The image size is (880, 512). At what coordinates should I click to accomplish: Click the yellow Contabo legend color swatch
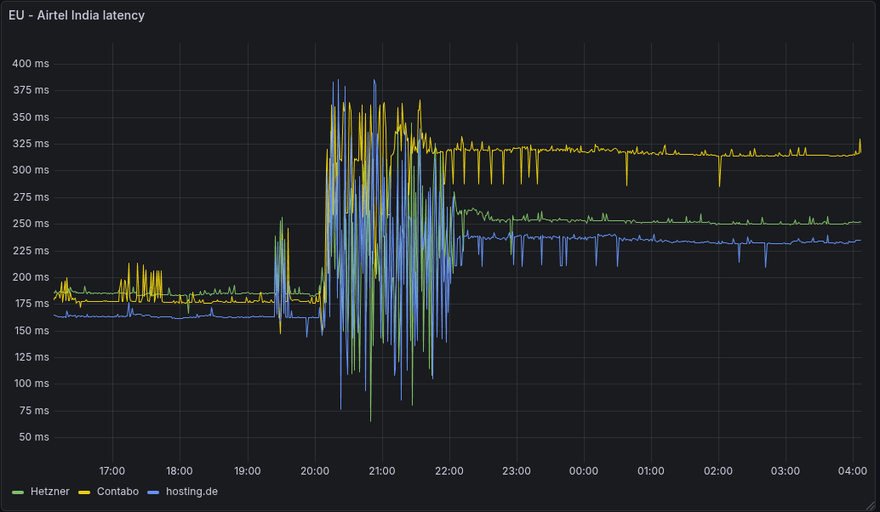click(x=84, y=492)
